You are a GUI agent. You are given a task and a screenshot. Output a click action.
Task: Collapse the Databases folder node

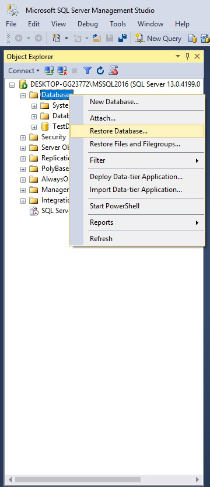coord(23,95)
